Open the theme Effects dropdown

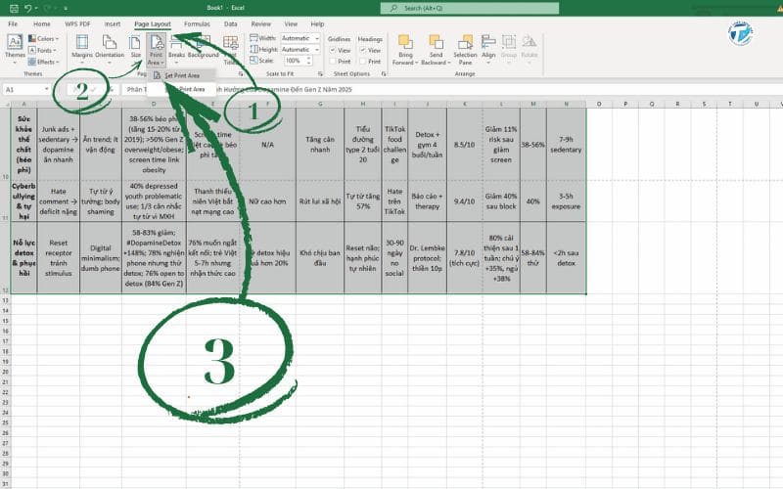pyautogui.click(x=44, y=62)
